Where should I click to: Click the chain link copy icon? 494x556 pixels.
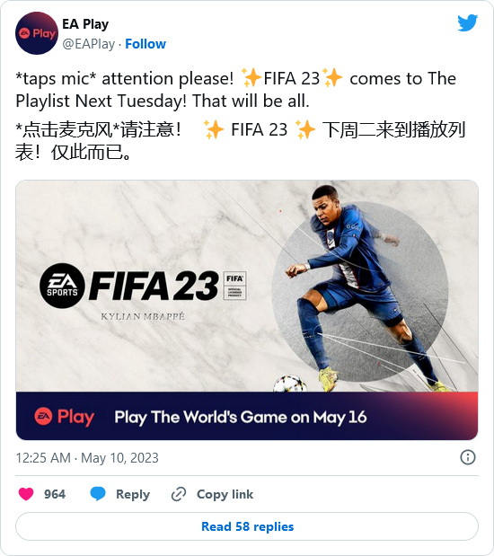179,494
